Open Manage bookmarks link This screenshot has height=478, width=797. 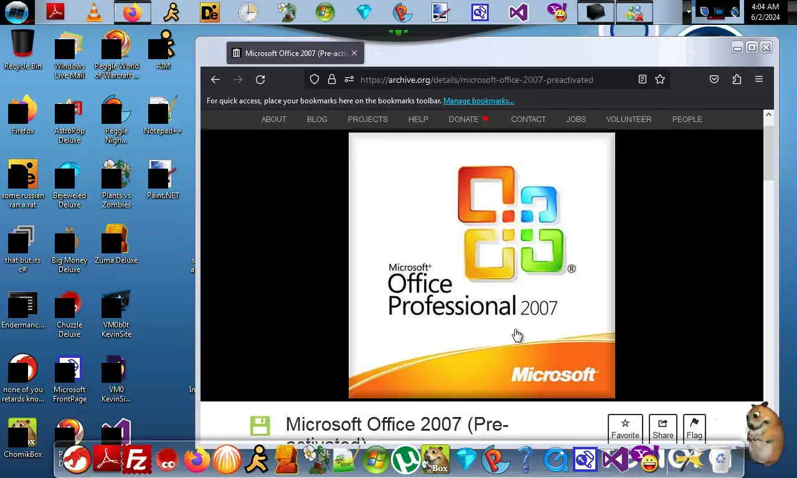[x=479, y=101]
